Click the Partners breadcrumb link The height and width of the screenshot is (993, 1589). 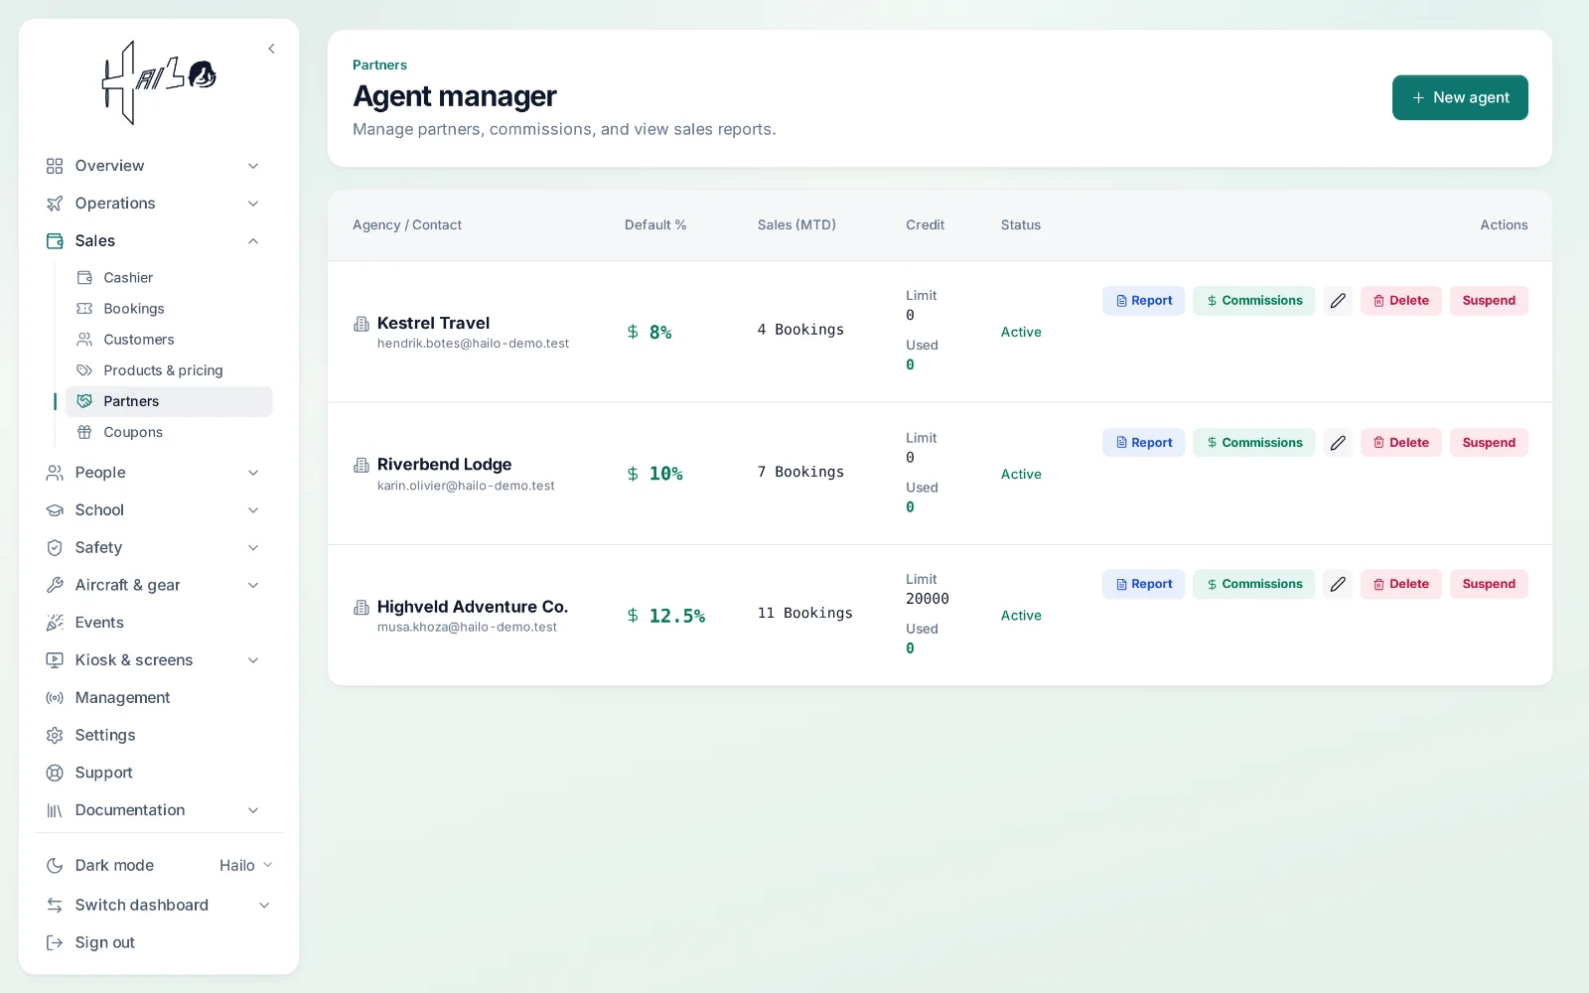[x=379, y=65]
